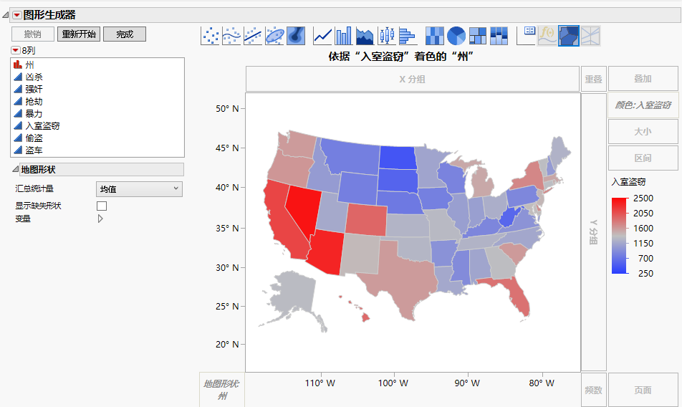Click the 区间 drop zone
The height and width of the screenshot is (407, 682).
pos(643,158)
